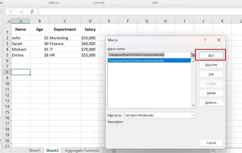The image size is (242, 153).
Task: Select column A header
Action: pyautogui.click(x=21, y=21)
